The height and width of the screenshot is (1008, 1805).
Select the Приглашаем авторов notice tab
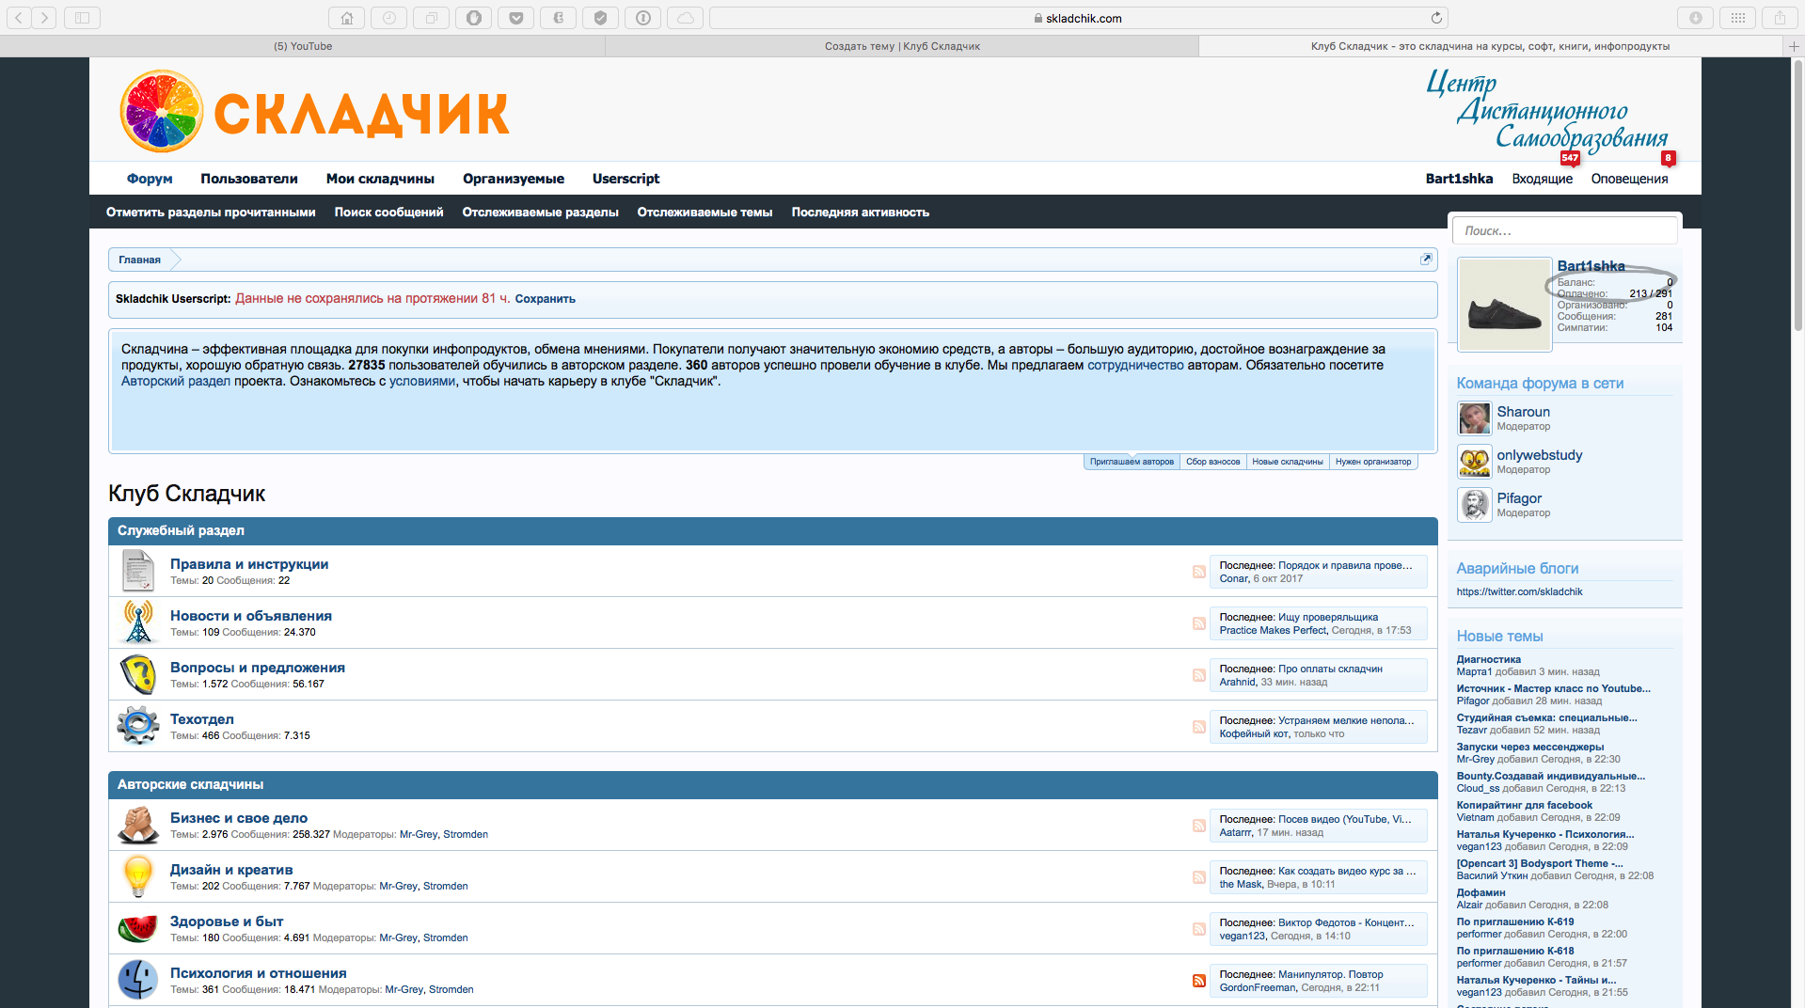[x=1132, y=462]
